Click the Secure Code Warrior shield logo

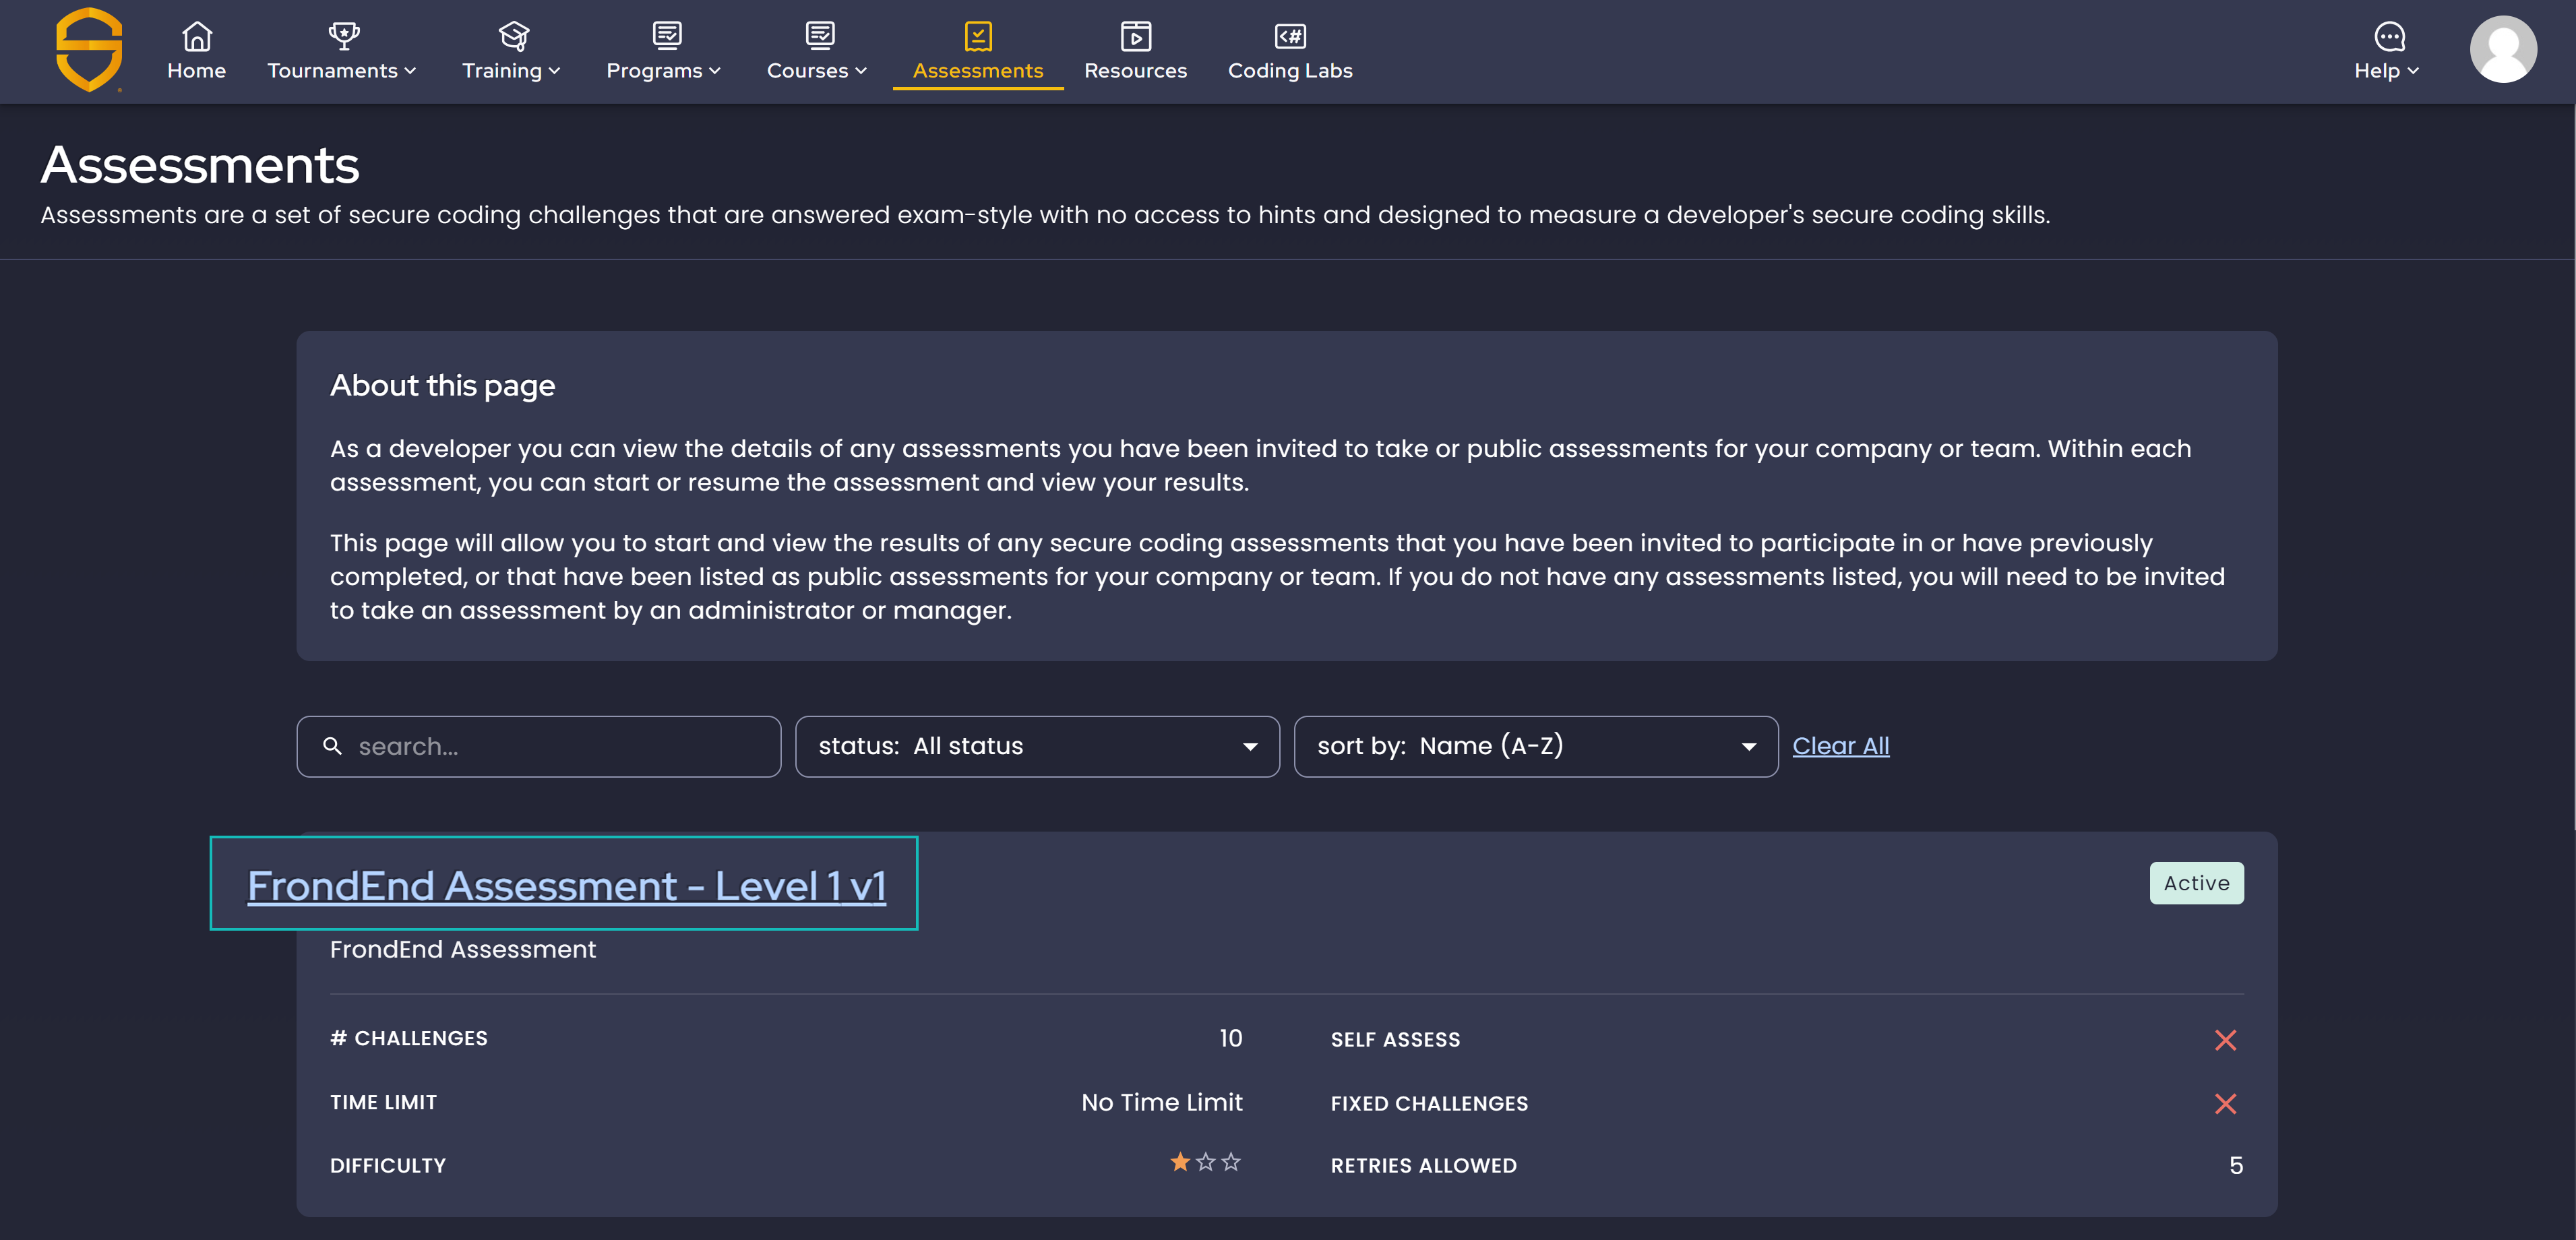pyautogui.click(x=89, y=50)
